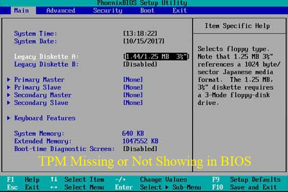This screenshot has height=192, width=288.
Task: Switch to the Advanced tab
Action: click(60, 10)
